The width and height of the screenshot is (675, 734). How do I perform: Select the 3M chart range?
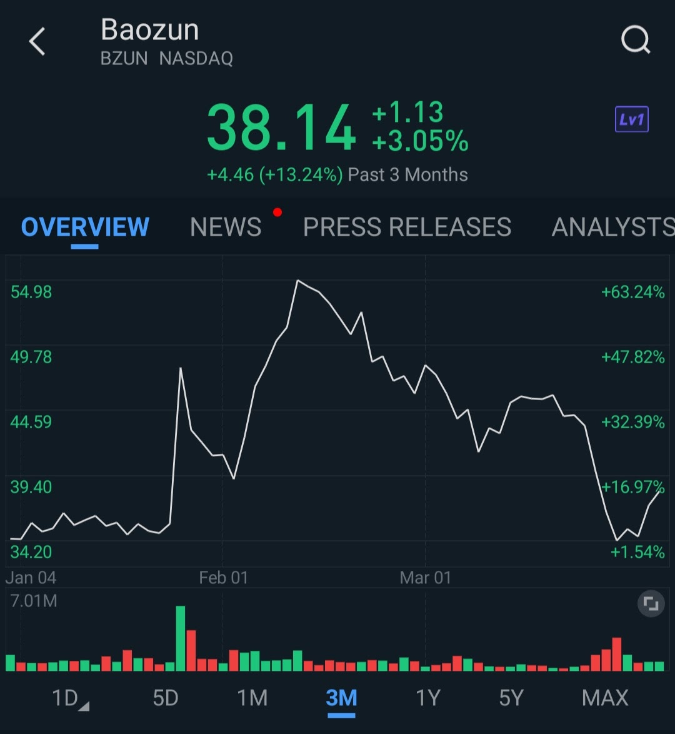pyautogui.click(x=341, y=698)
